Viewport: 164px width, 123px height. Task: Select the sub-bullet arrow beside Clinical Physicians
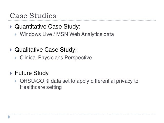[16, 58]
